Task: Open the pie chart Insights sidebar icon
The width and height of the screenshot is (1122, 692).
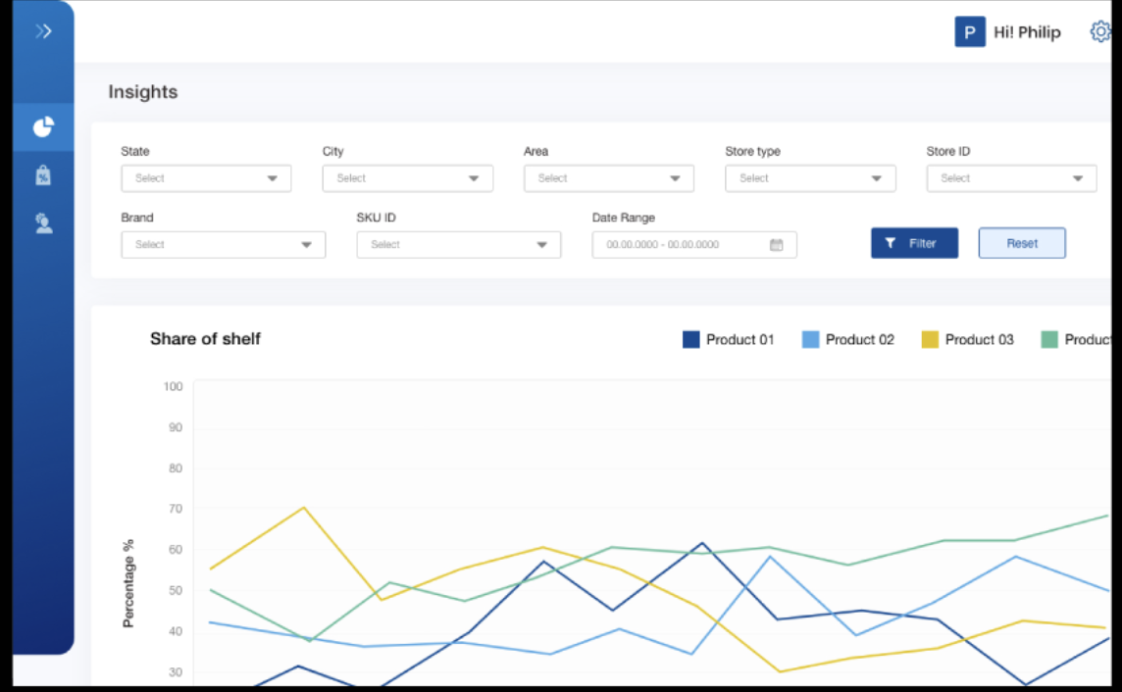Action: 43,127
